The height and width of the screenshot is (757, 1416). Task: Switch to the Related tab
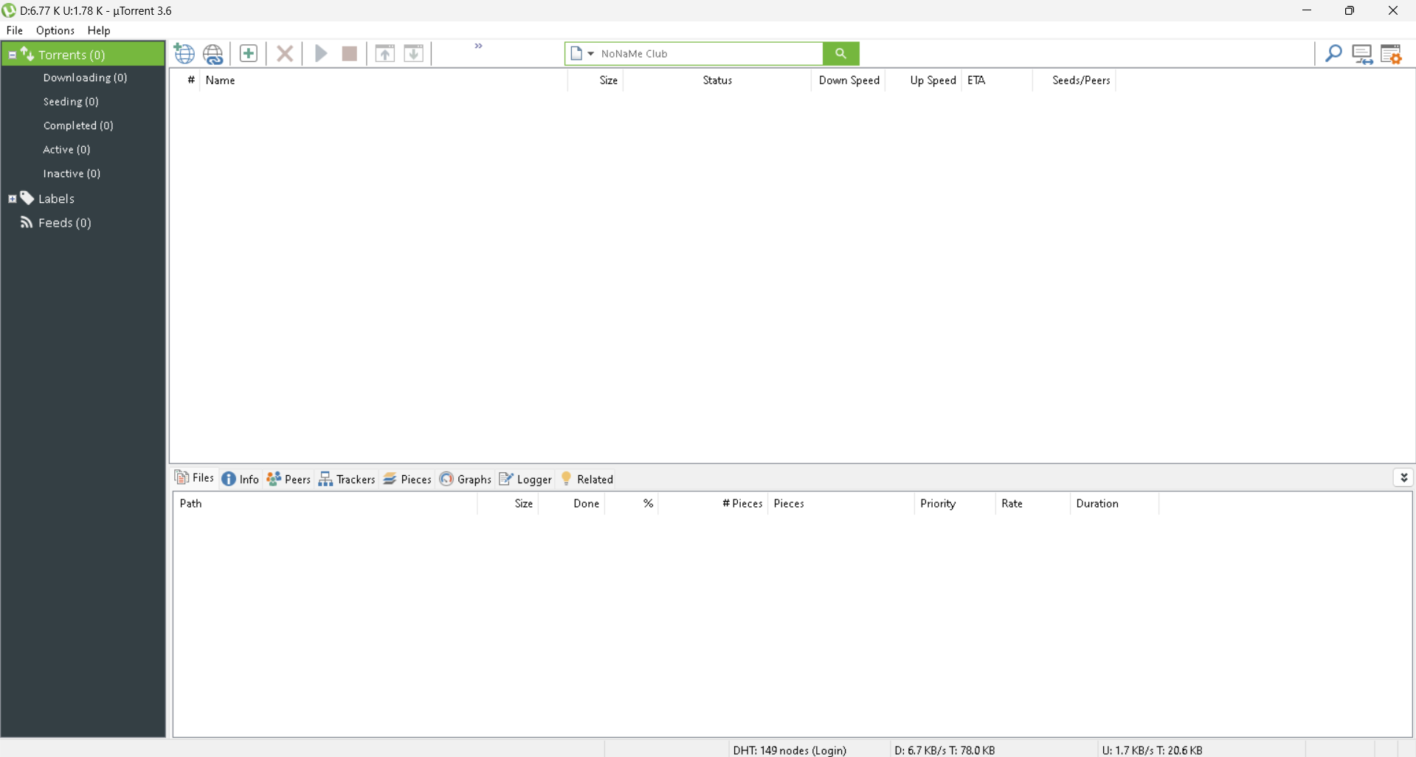coord(587,479)
